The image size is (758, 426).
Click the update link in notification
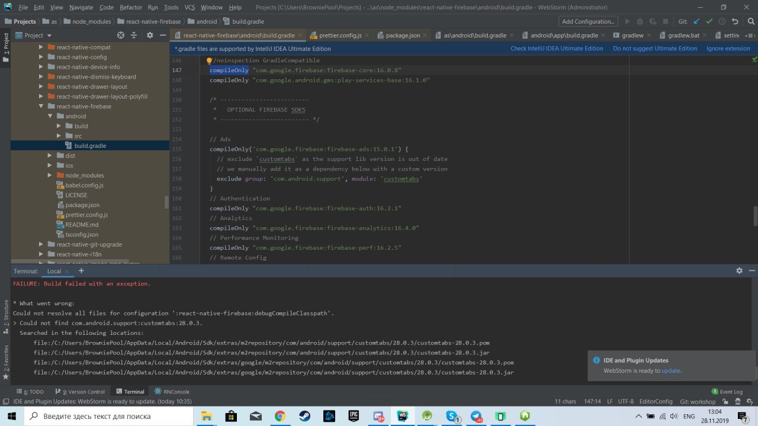point(671,370)
